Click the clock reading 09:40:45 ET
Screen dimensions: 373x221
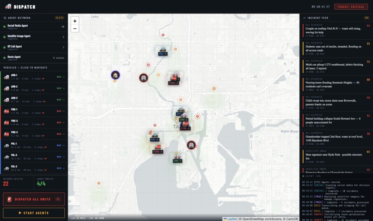click(321, 6)
